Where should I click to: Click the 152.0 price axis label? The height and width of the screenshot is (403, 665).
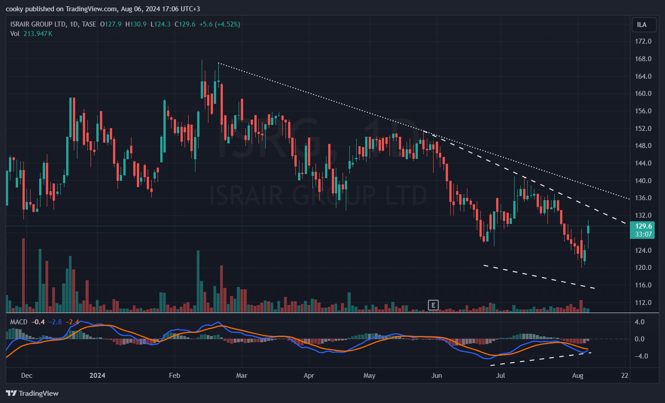tap(643, 129)
